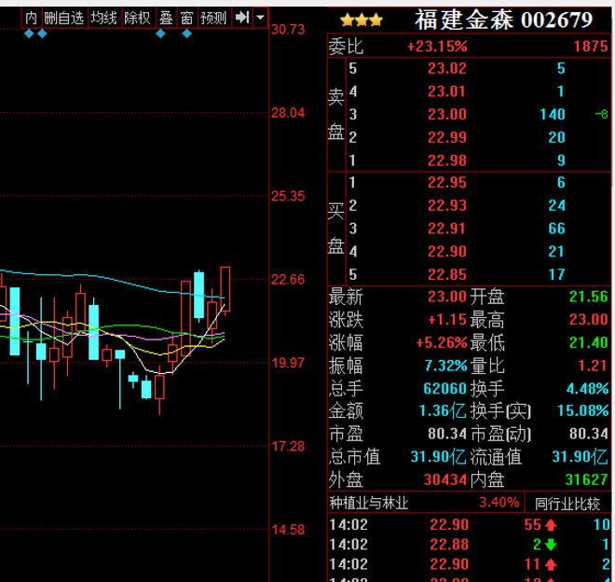This screenshot has width=615, height=582.
Task: Click the 委比 +23.15% value
Action: [437, 47]
